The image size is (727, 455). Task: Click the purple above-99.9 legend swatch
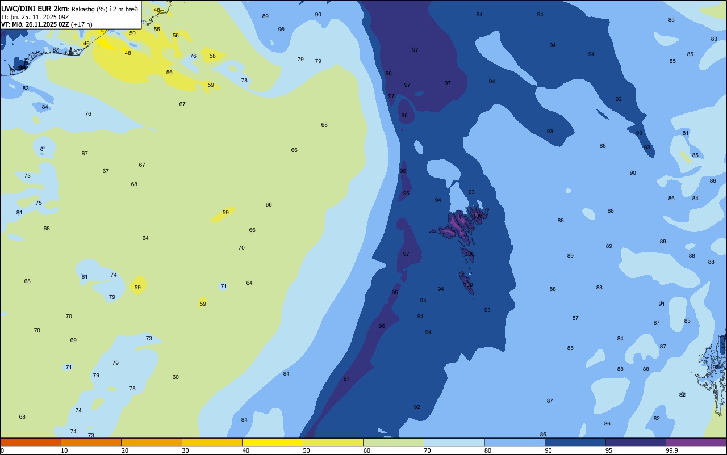click(696, 442)
